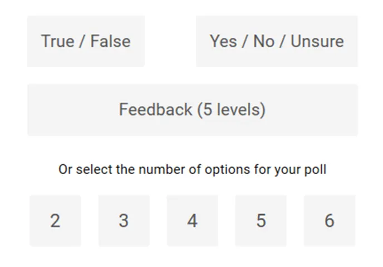Click the 'Or select the number' instruction text

[x=192, y=169]
